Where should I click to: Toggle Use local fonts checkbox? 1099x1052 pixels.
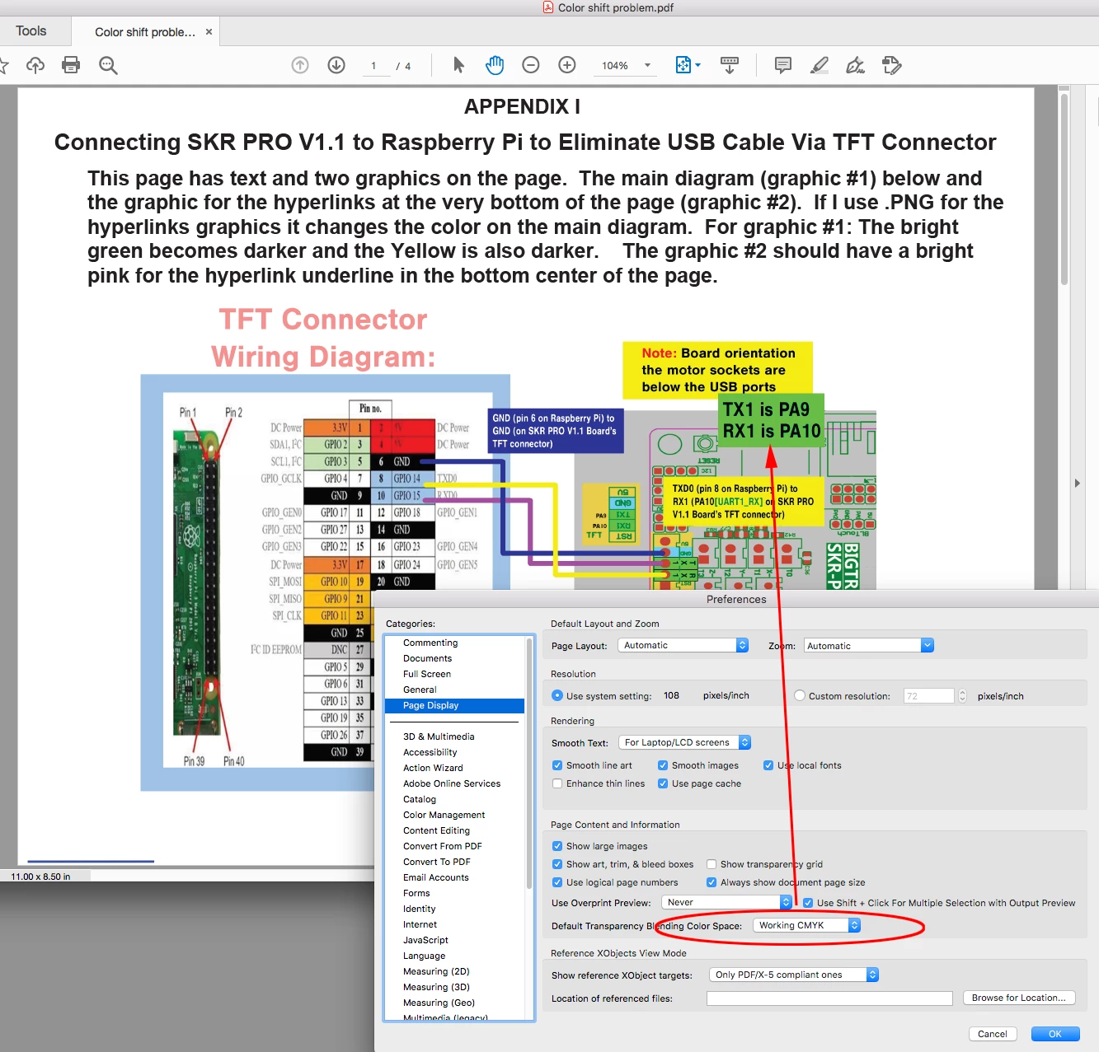pos(768,765)
